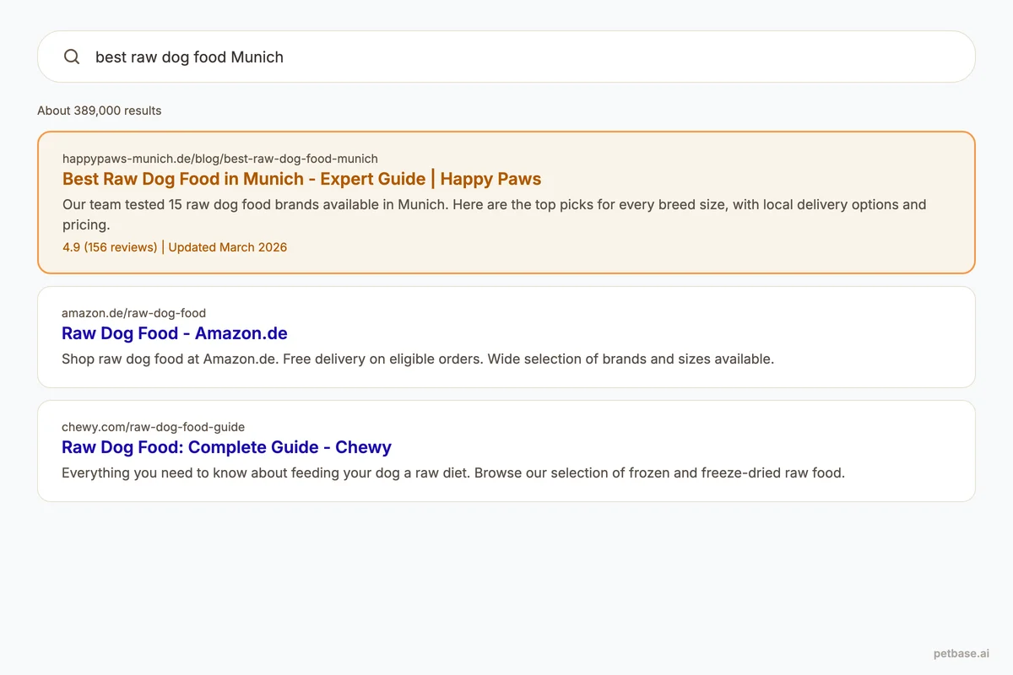Click the chewy.com/raw-dog-food-guide URL
The image size is (1013, 675).
[153, 427]
